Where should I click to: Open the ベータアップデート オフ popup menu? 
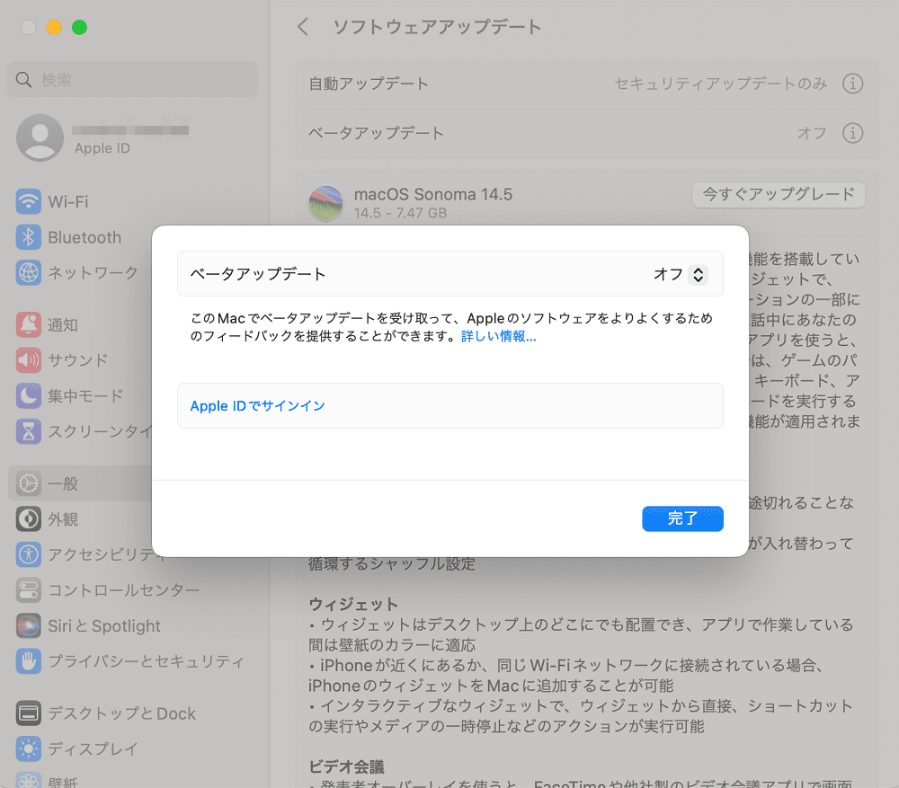(680, 275)
